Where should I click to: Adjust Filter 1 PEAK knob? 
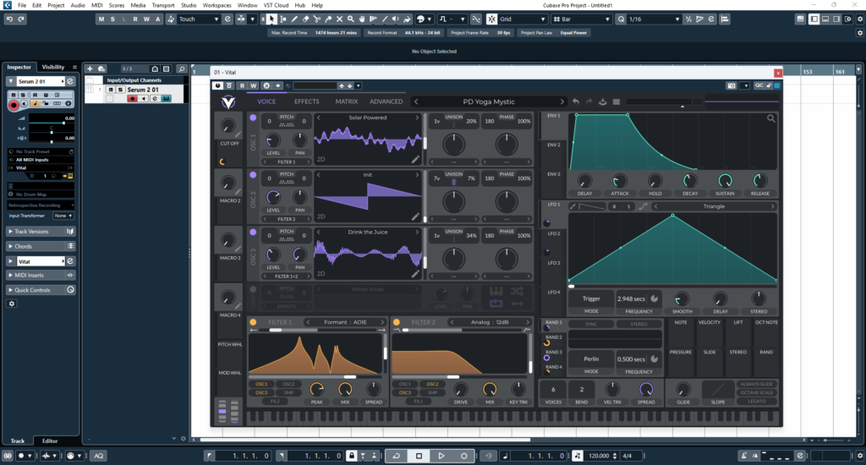click(316, 389)
